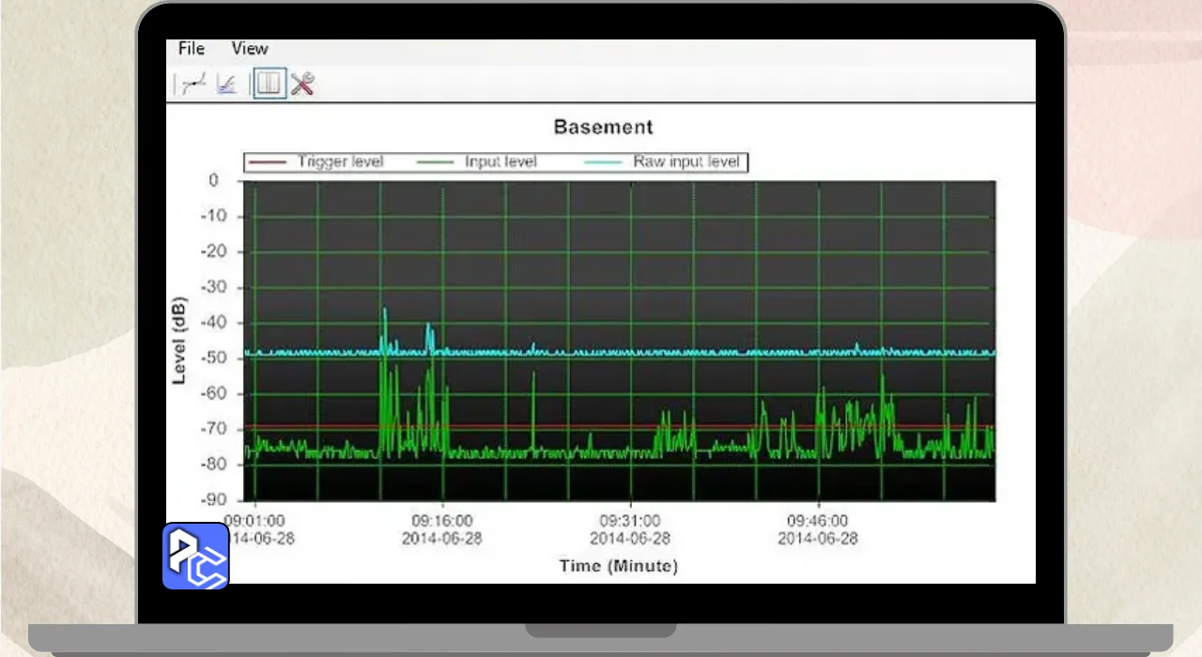Click the Basement chart title
This screenshot has height=657, width=1202.
pos(603,127)
